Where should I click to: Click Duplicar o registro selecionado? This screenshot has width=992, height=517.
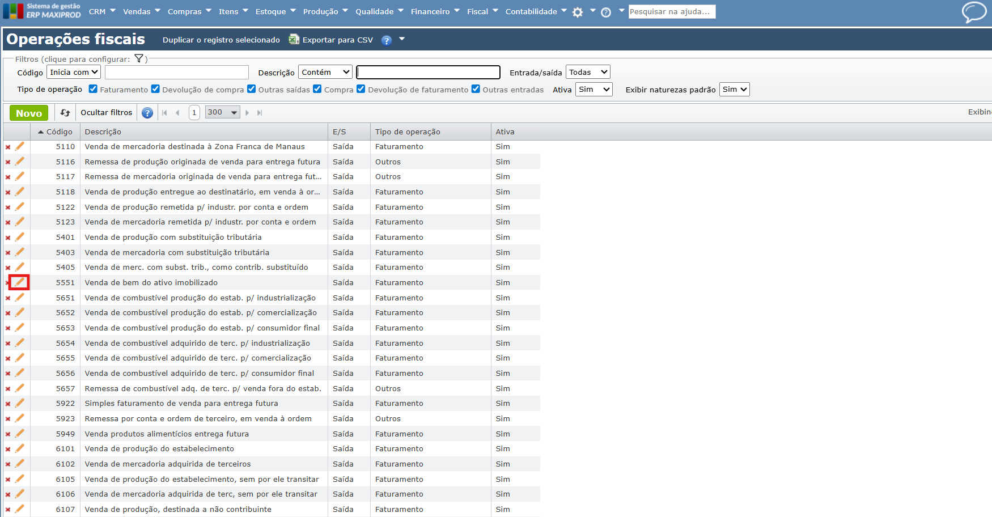pyautogui.click(x=221, y=40)
